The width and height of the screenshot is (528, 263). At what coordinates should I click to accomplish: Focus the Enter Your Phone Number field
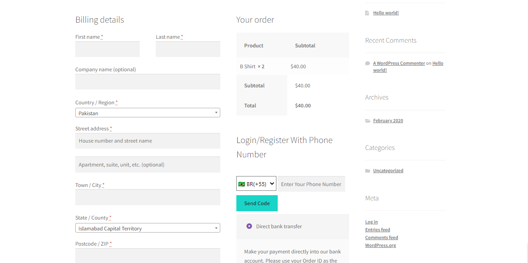[311, 184]
